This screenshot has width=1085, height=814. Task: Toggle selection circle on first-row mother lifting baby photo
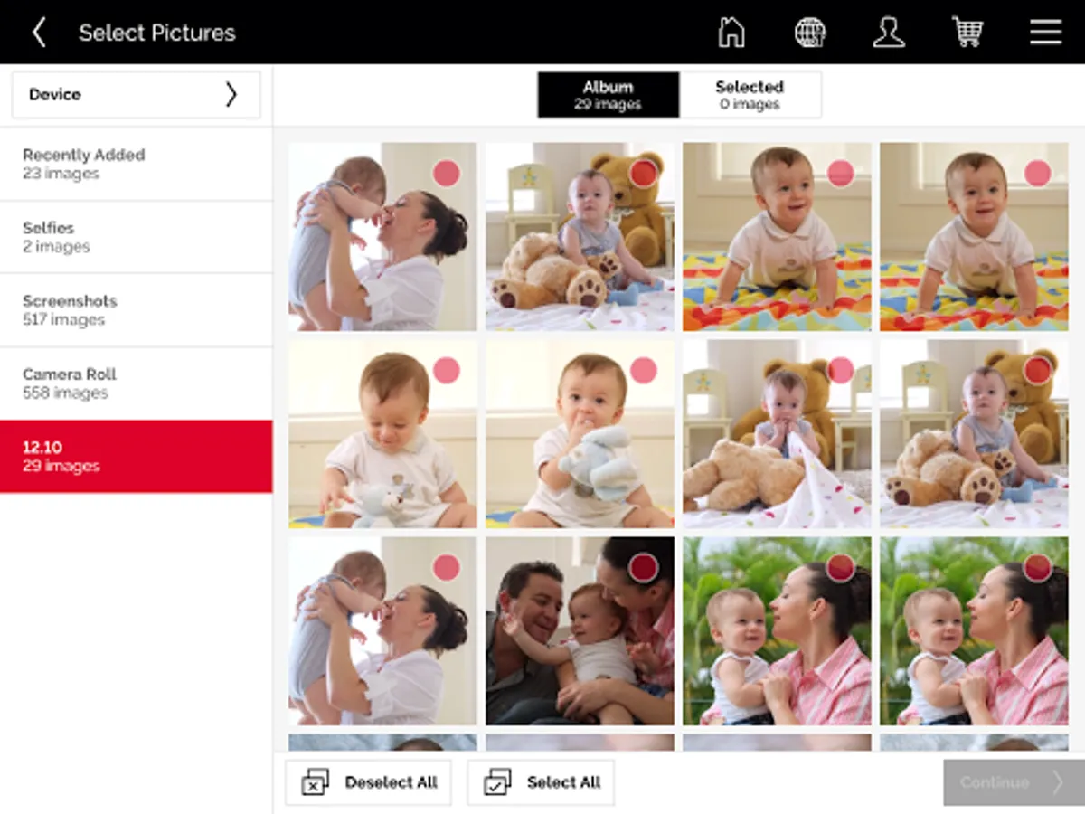click(447, 173)
